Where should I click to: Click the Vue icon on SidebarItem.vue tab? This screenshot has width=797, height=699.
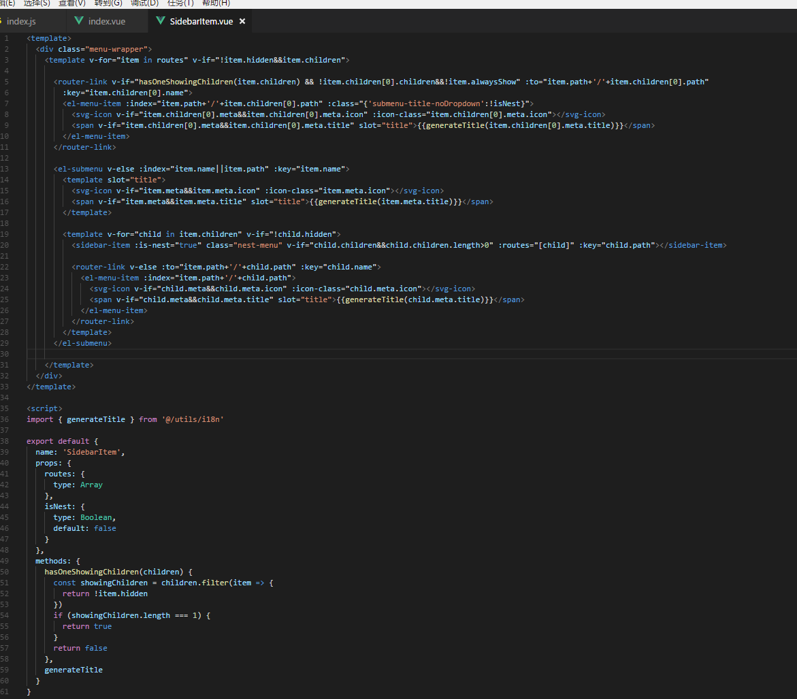(x=159, y=21)
